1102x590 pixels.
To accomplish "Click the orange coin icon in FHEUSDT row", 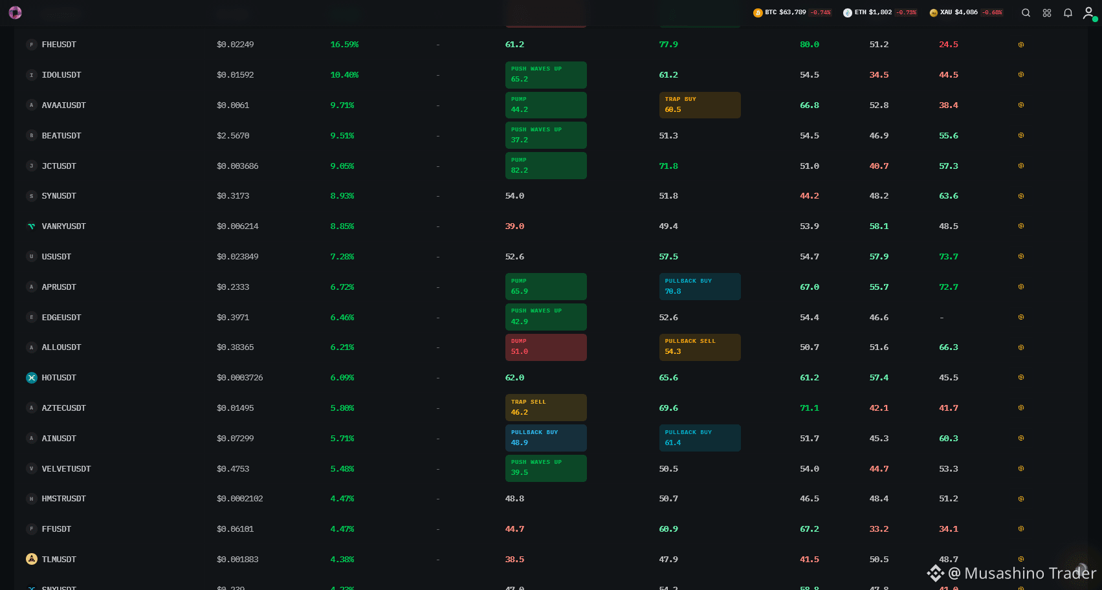I will tap(1021, 45).
